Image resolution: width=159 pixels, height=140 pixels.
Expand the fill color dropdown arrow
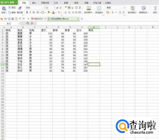(51, 12)
